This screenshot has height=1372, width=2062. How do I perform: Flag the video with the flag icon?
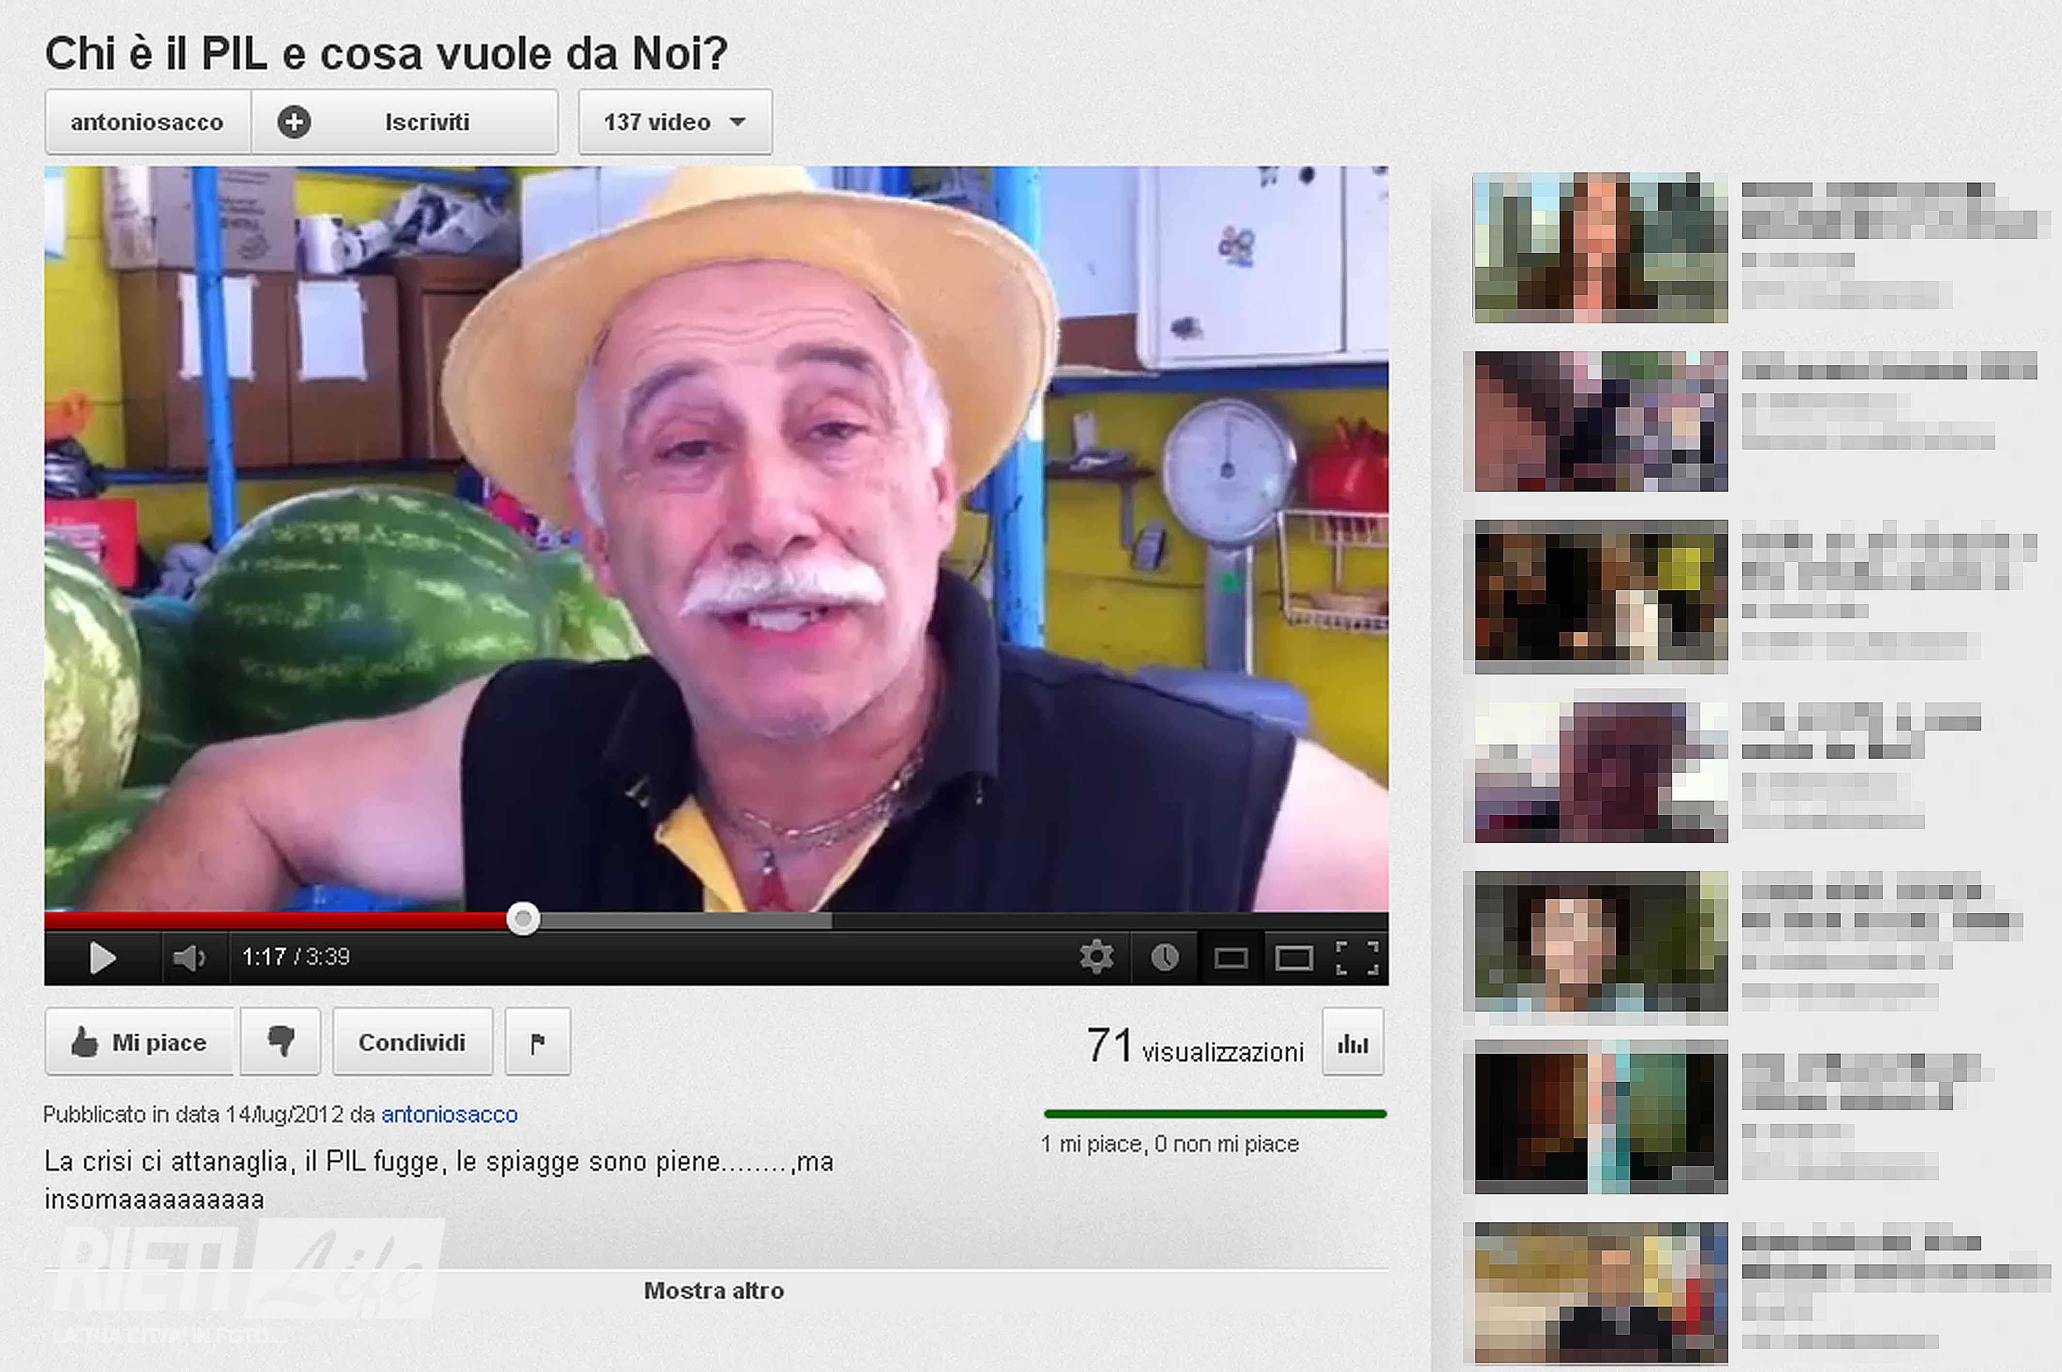[538, 1041]
